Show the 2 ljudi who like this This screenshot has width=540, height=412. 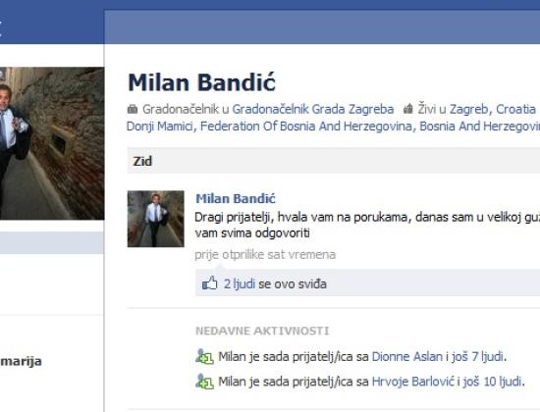240,283
